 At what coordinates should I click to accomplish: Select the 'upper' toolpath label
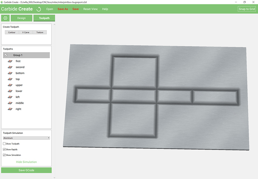(19, 85)
